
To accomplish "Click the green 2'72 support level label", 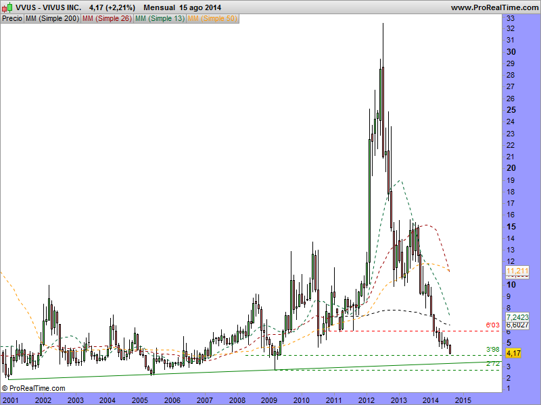I will tap(493, 364).
